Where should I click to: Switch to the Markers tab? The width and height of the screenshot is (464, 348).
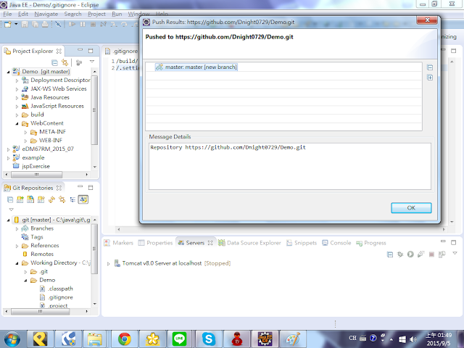(x=119, y=243)
